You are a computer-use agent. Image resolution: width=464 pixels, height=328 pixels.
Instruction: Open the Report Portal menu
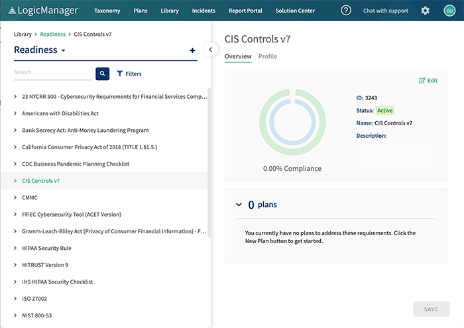coord(245,11)
